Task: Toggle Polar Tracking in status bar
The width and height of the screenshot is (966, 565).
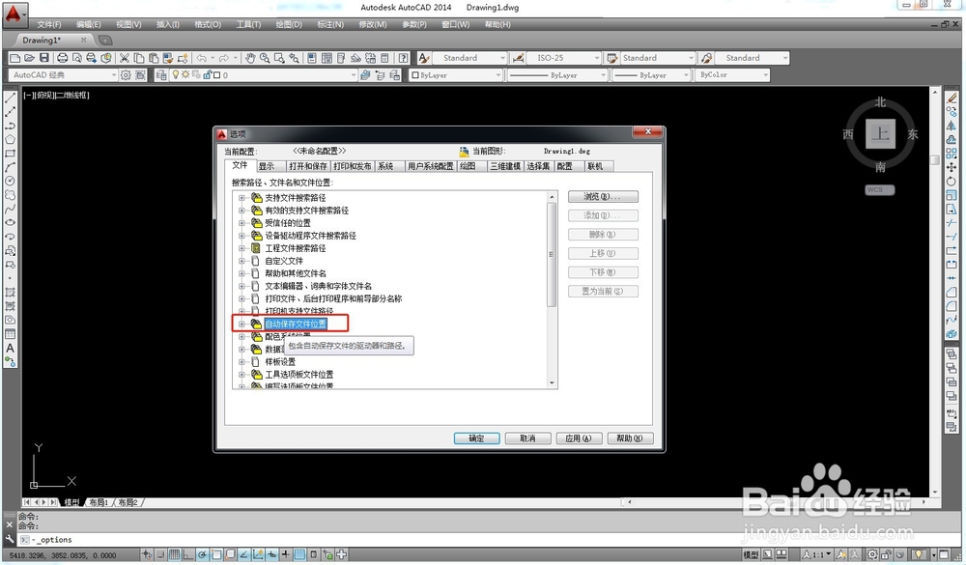Action: pos(202,554)
